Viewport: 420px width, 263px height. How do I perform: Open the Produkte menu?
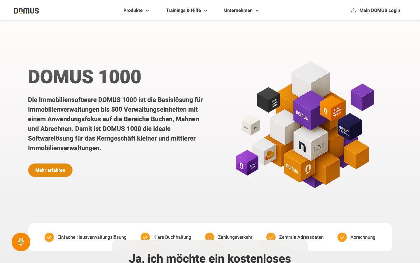[x=136, y=11]
